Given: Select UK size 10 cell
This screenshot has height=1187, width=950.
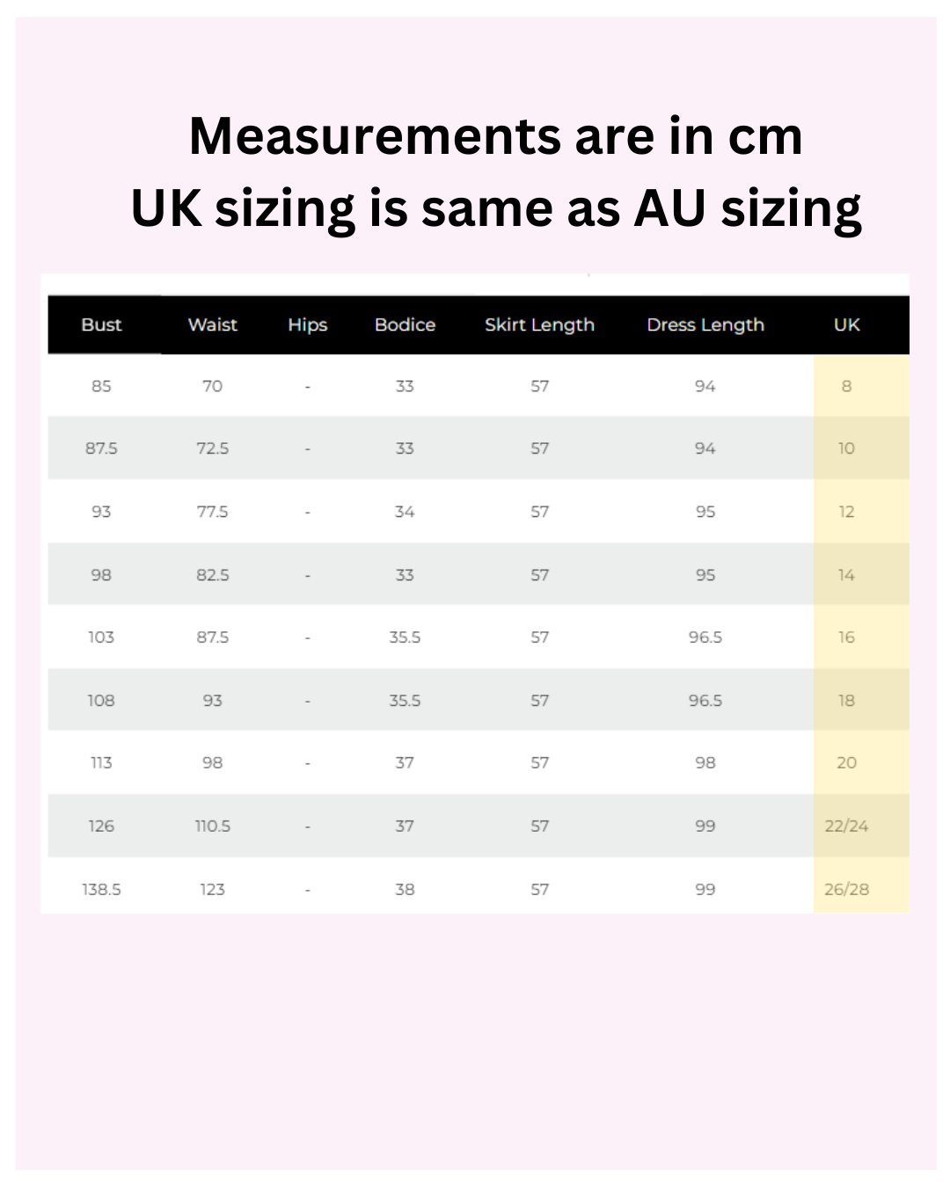Looking at the screenshot, I should pyautogui.click(x=846, y=448).
